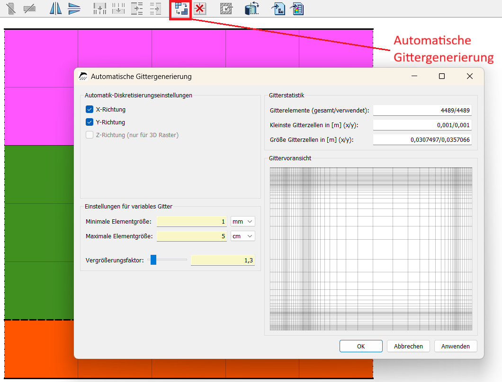Screen dimensions: 502x382
Task: Click the solid-column icon with down arrow
Action: tap(99, 9)
